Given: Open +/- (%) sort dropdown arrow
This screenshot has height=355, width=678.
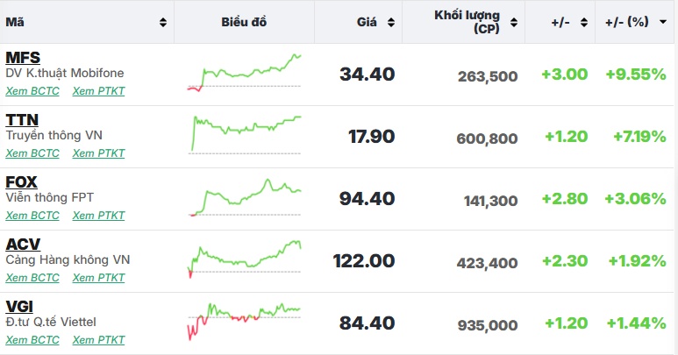Looking at the screenshot, I should pos(662,23).
